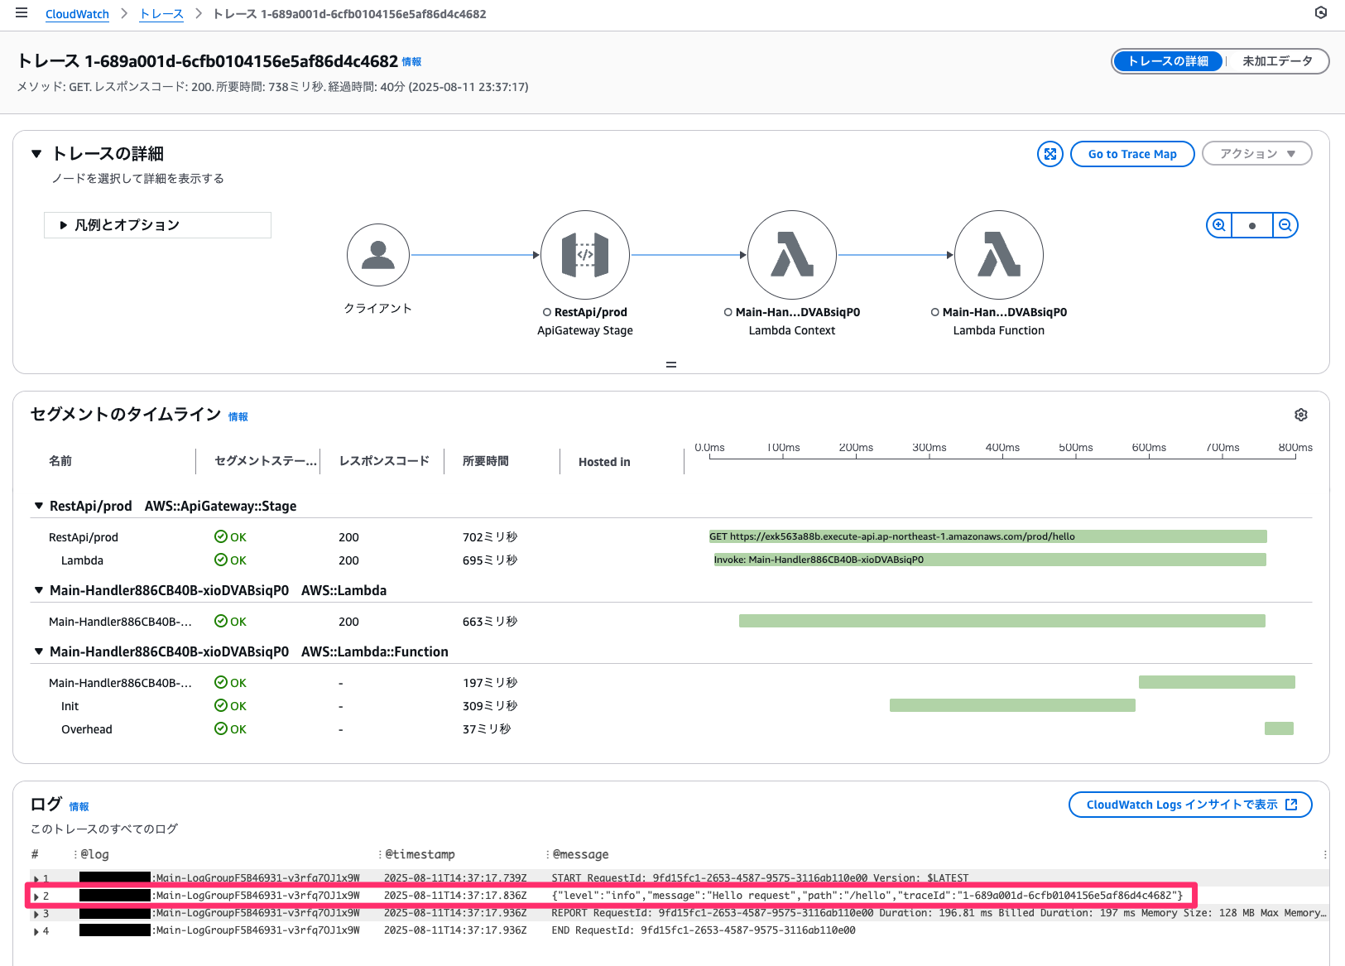Click the log table column options dots
The height and width of the screenshot is (966, 1345).
(x=1325, y=854)
